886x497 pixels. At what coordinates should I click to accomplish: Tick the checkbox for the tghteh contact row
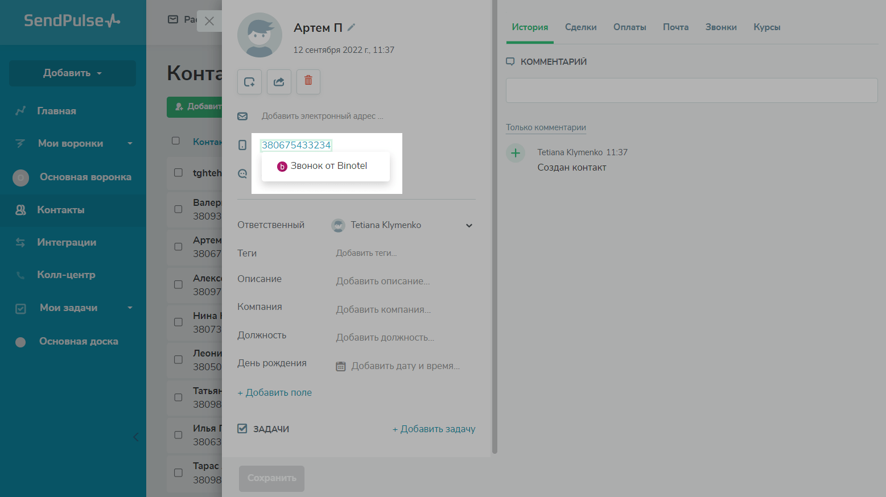click(178, 172)
